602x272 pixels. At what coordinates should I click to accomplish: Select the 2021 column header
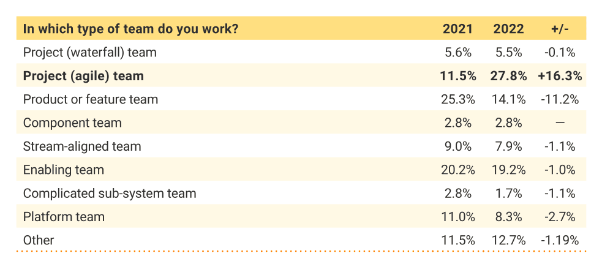point(457,29)
